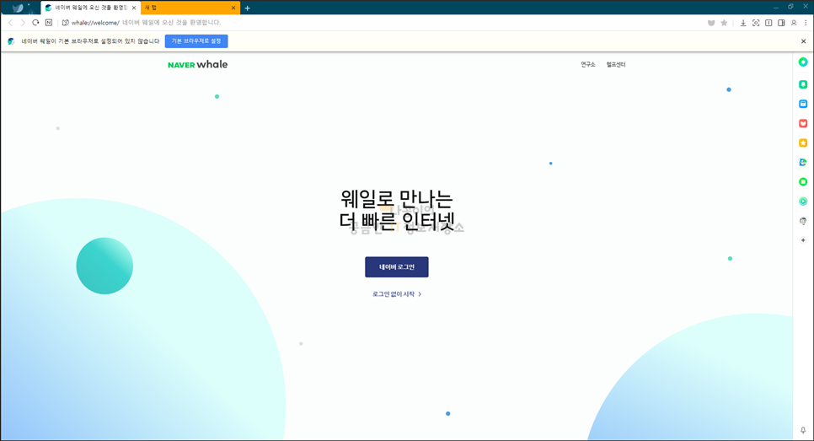
Task: Bookmark this page with the star icon
Action: [x=724, y=23]
